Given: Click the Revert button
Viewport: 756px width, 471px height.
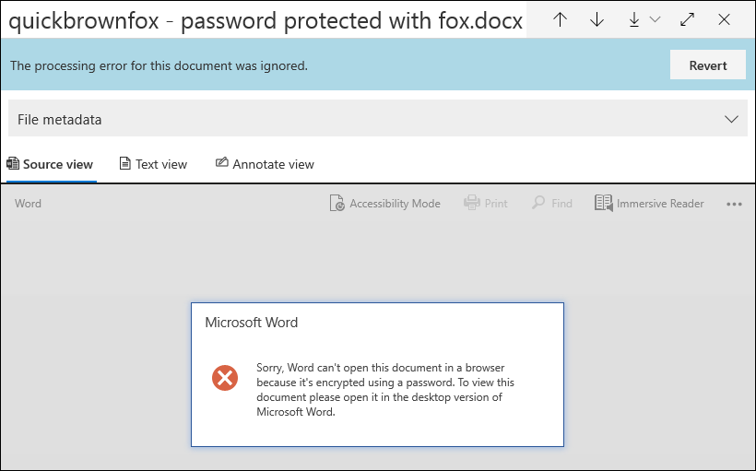Looking at the screenshot, I should pyautogui.click(x=708, y=65).
